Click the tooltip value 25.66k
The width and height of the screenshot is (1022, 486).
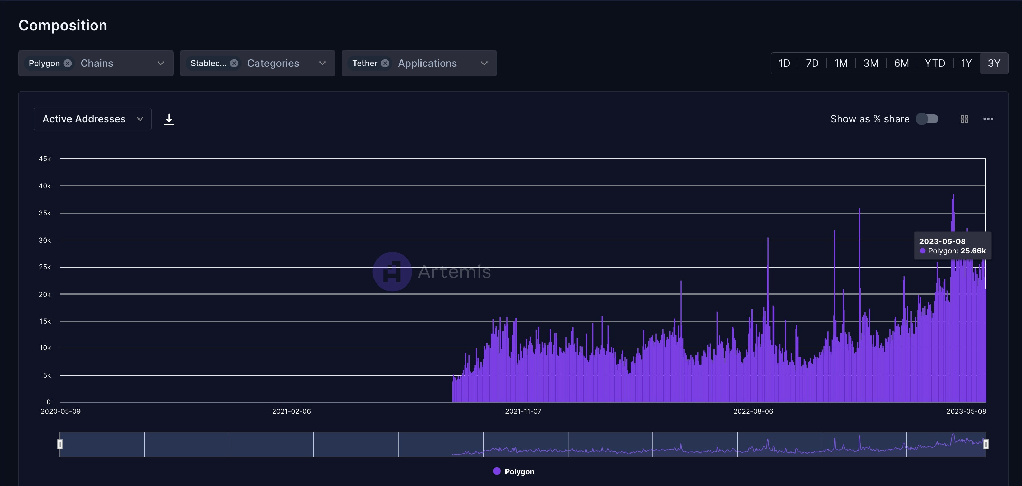[x=973, y=251]
